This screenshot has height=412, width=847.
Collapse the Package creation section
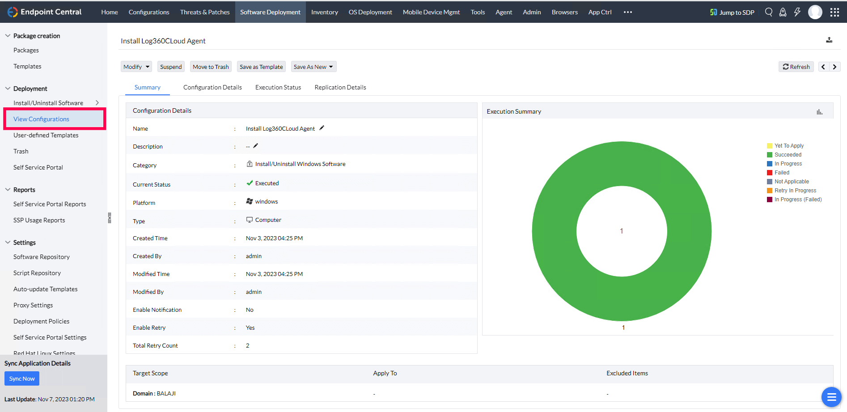tap(8, 36)
